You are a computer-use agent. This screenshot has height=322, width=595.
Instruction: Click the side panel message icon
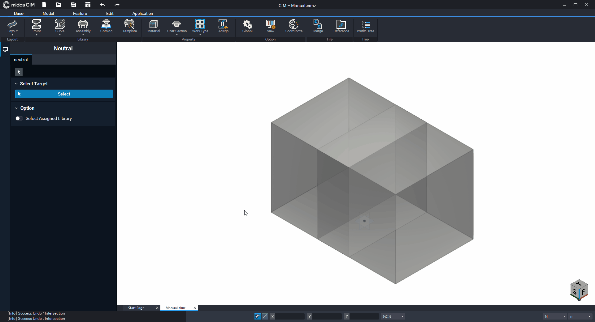coord(5,49)
